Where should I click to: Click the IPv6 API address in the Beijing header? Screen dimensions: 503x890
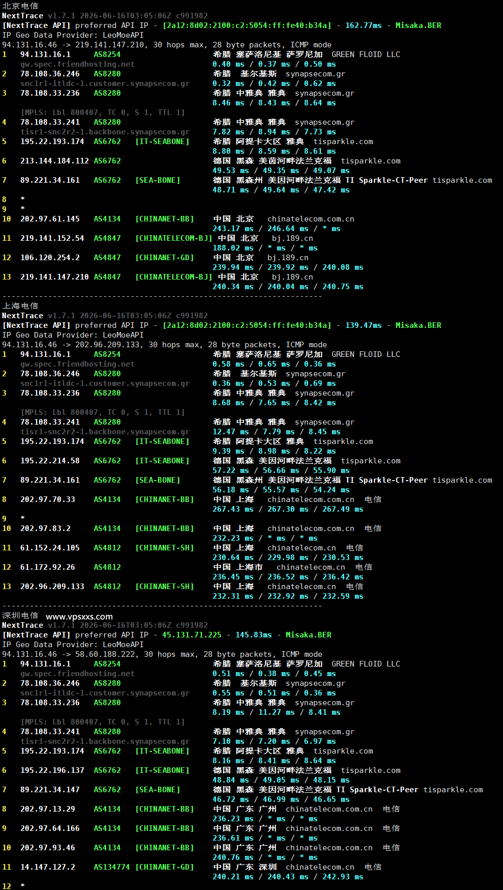tap(247, 25)
